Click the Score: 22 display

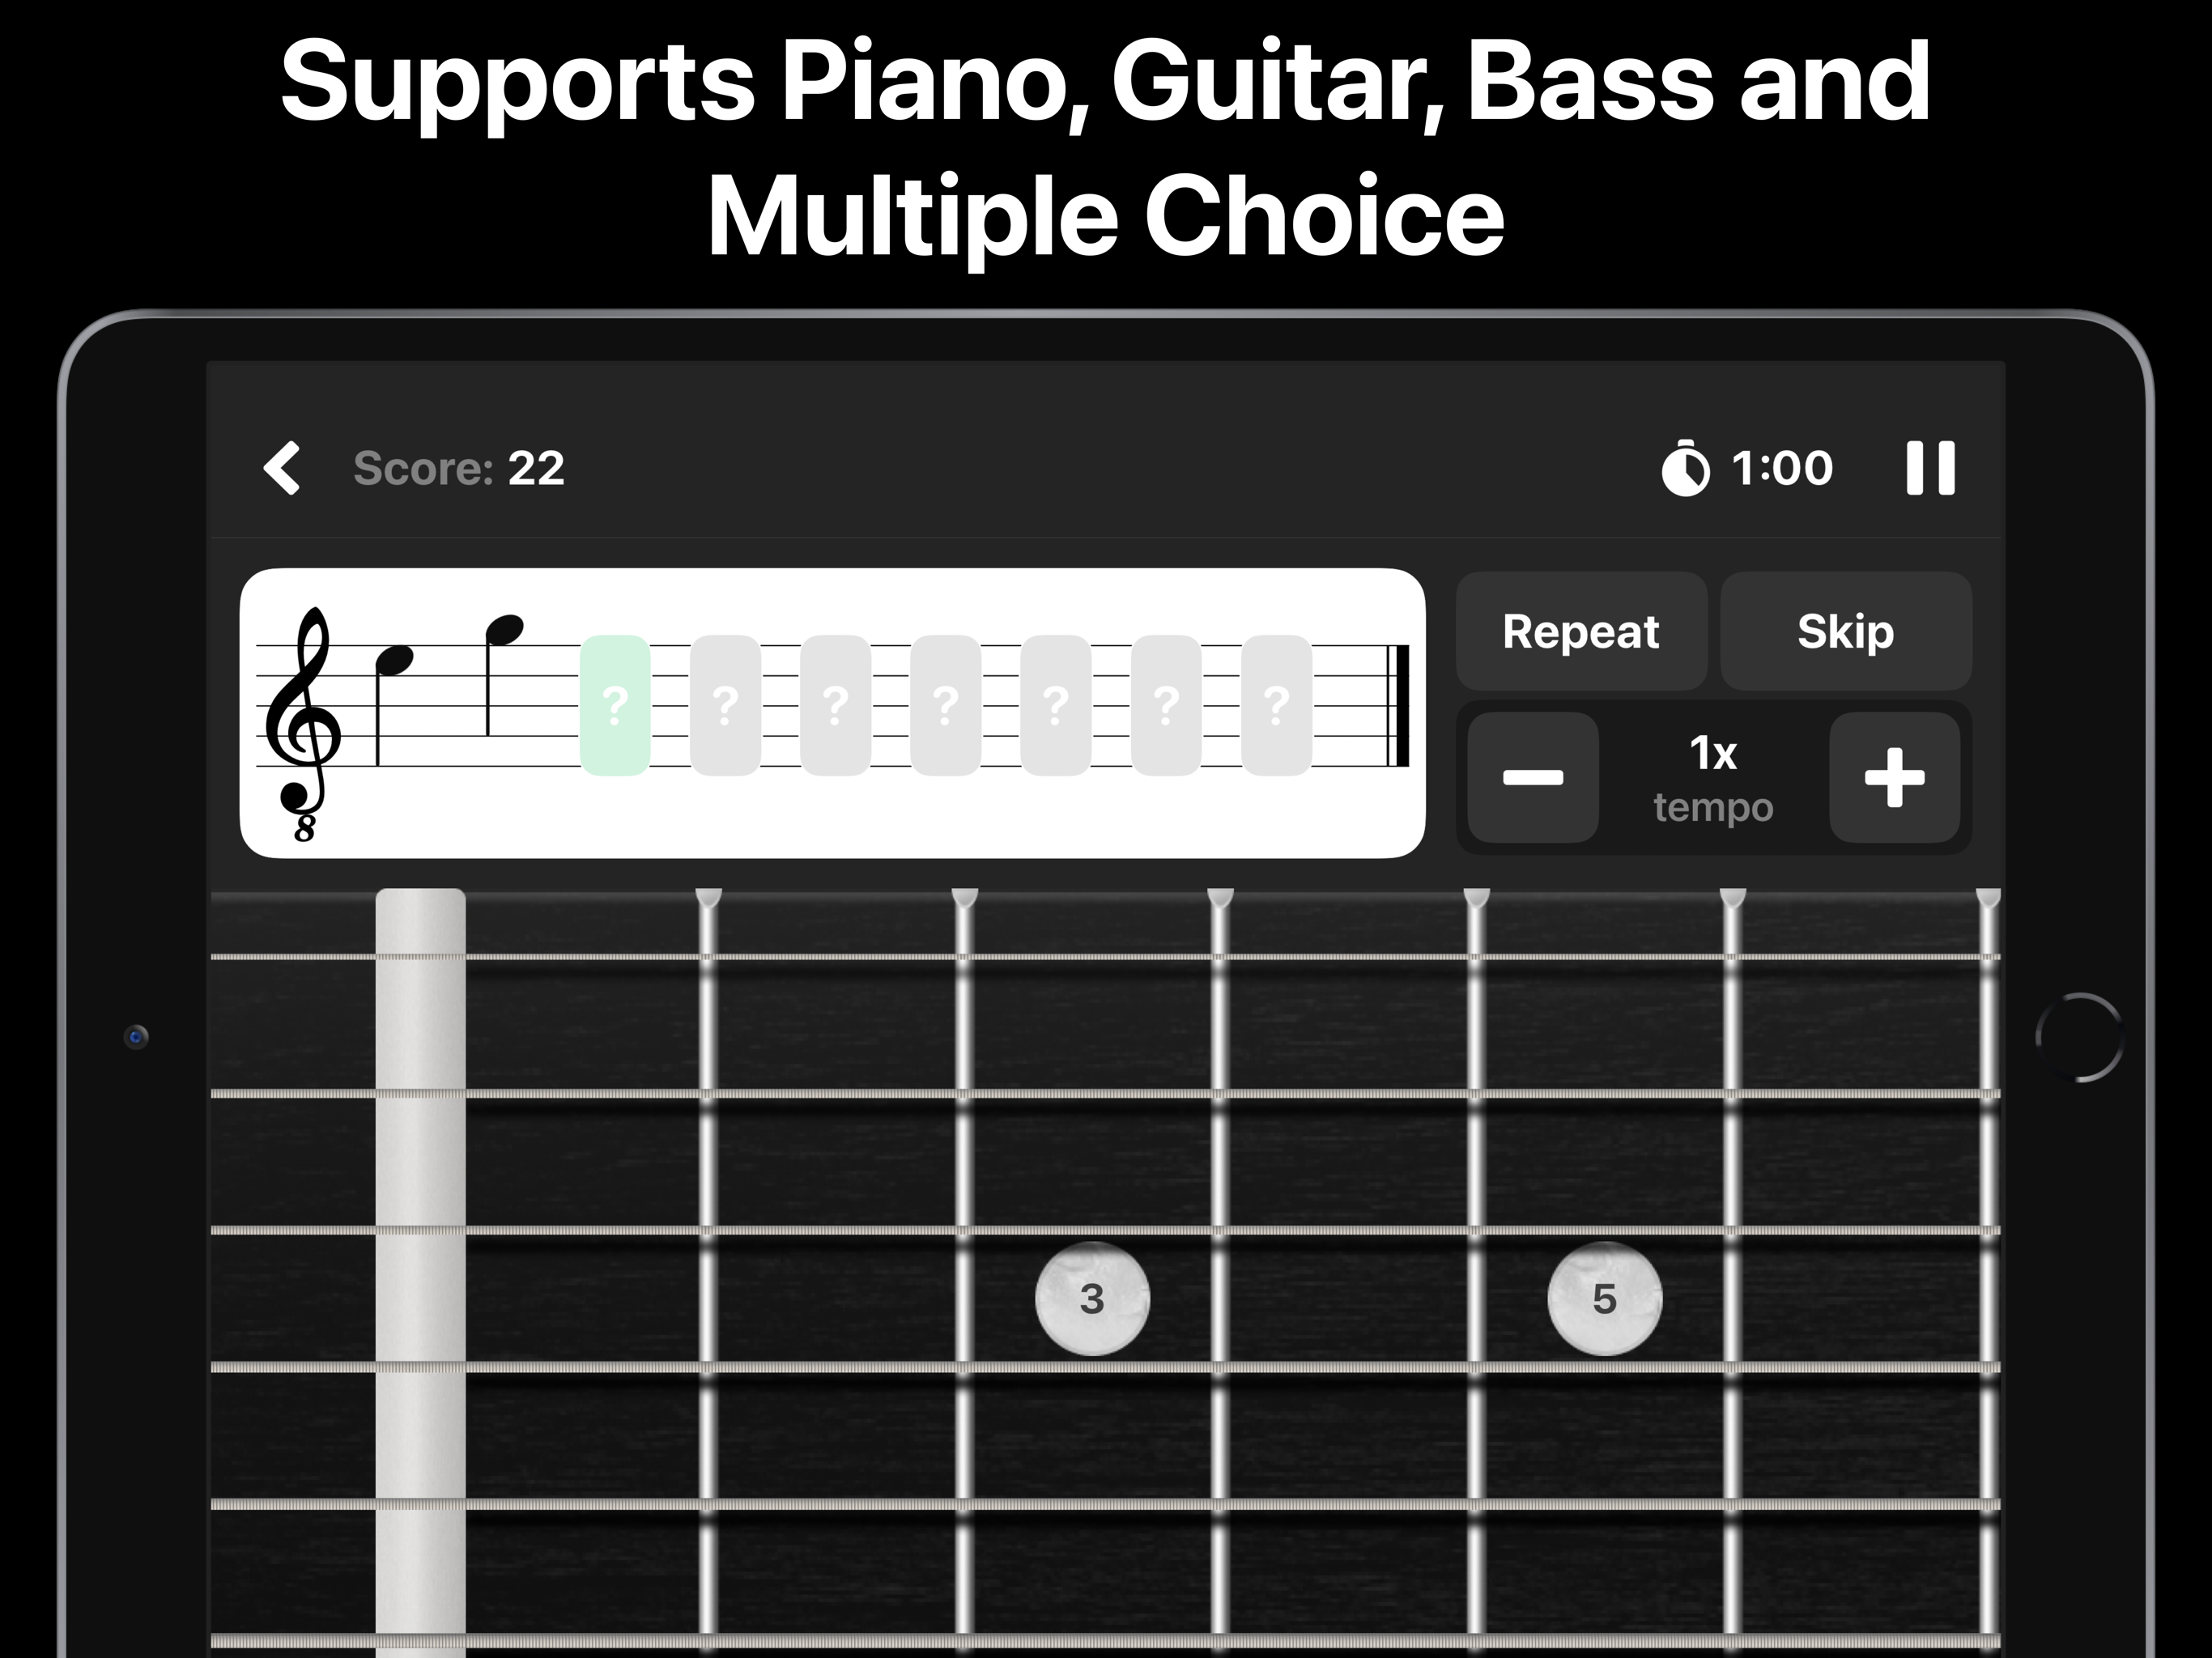[x=459, y=468]
